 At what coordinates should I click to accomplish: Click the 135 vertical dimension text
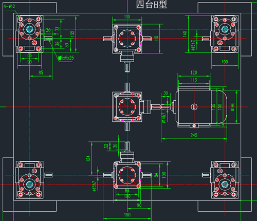[x=72, y=34]
